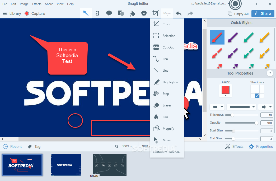276x181 pixels.
Task: Open the Effects menu
Action: point(37,4)
